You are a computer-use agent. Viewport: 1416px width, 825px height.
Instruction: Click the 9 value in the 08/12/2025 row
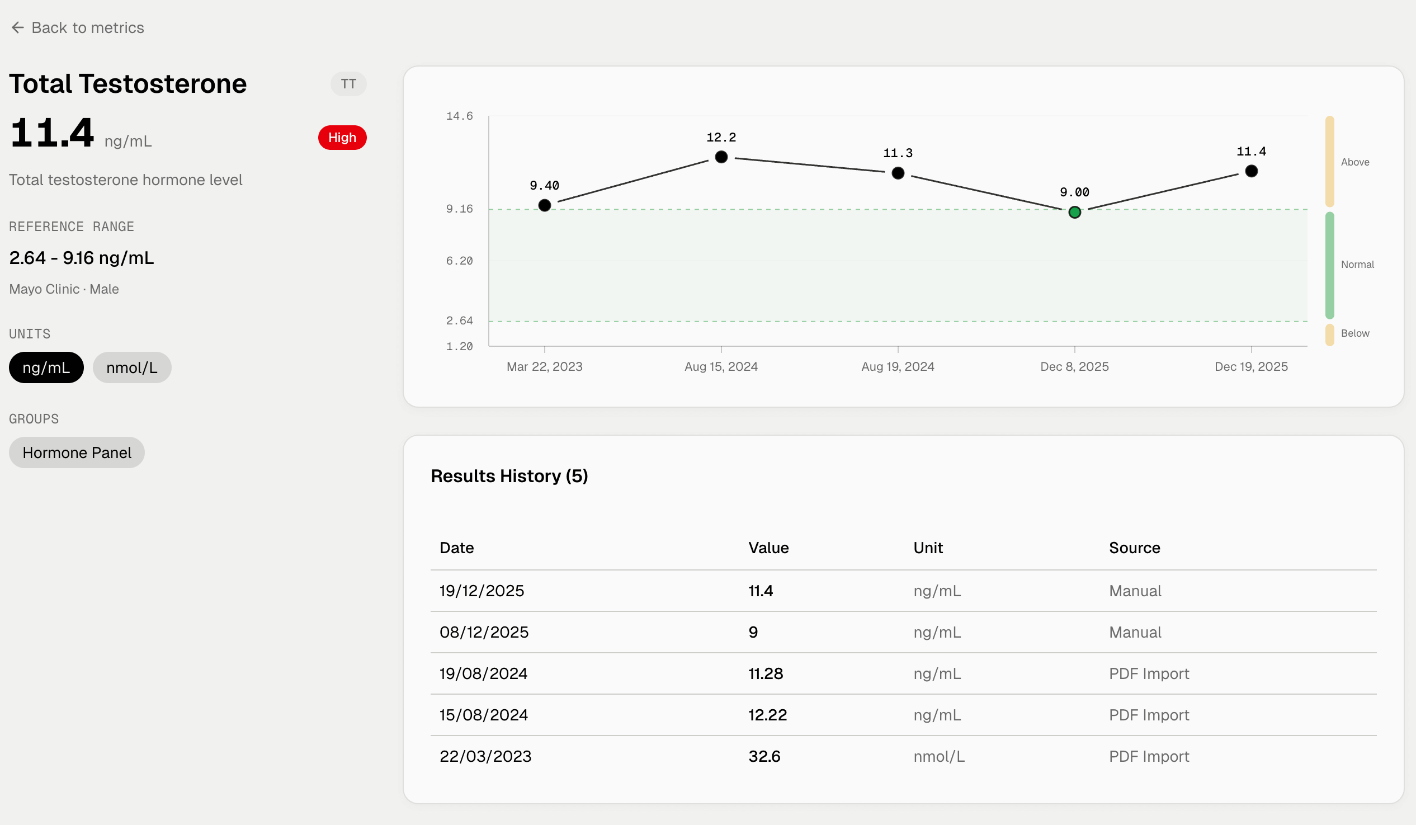click(x=753, y=632)
